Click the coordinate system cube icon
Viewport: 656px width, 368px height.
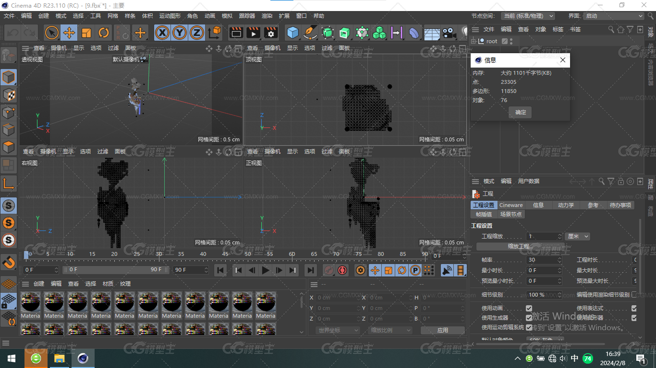215,33
